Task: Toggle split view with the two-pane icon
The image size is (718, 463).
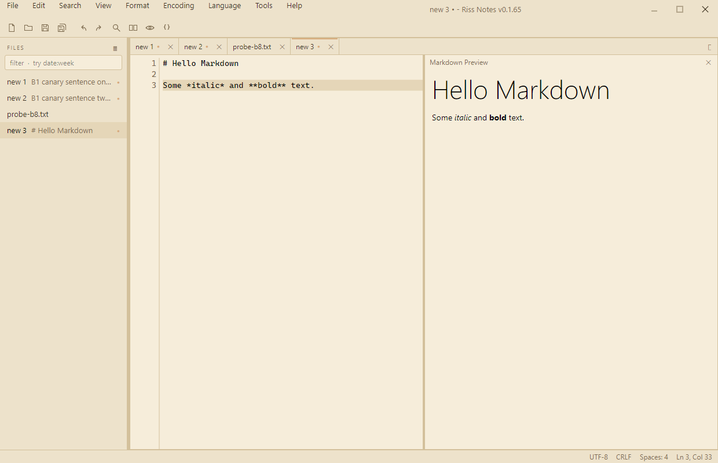Action: pyautogui.click(x=133, y=28)
